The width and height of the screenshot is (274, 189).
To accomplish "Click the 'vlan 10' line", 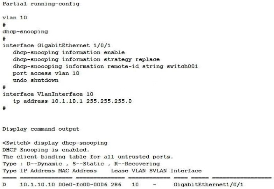I will 15,18.
